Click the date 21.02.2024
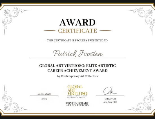Screen dimensions: 155x119 click(x=44, y=94)
